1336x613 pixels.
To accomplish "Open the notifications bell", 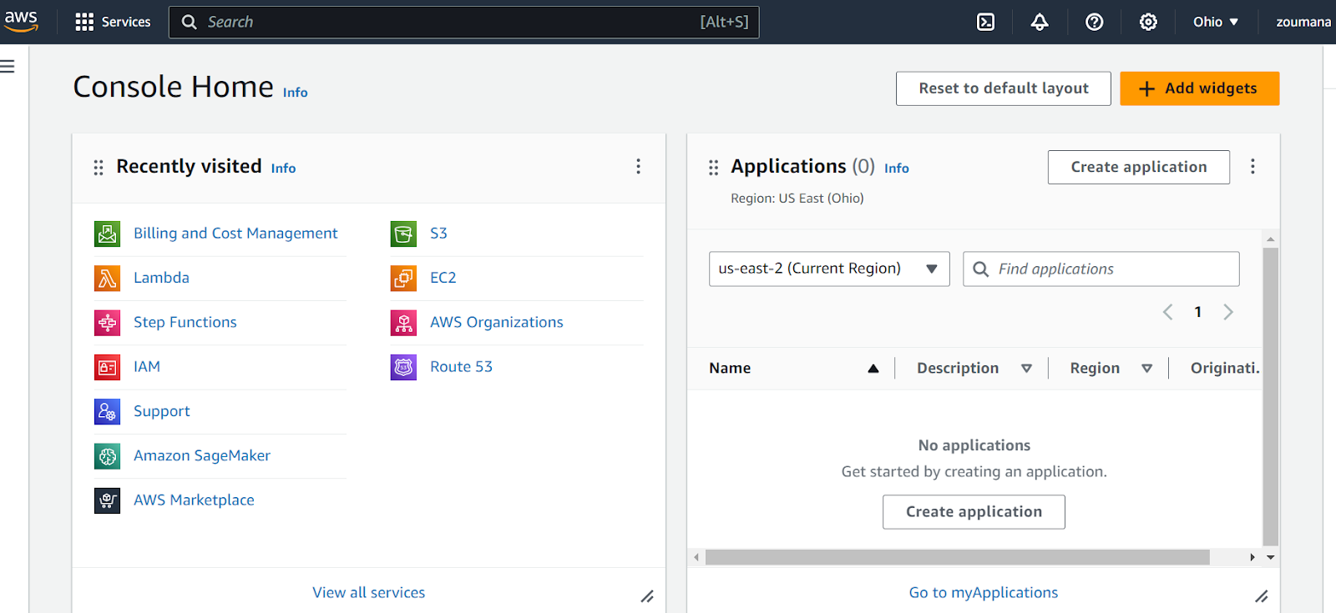I will [1040, 22].
